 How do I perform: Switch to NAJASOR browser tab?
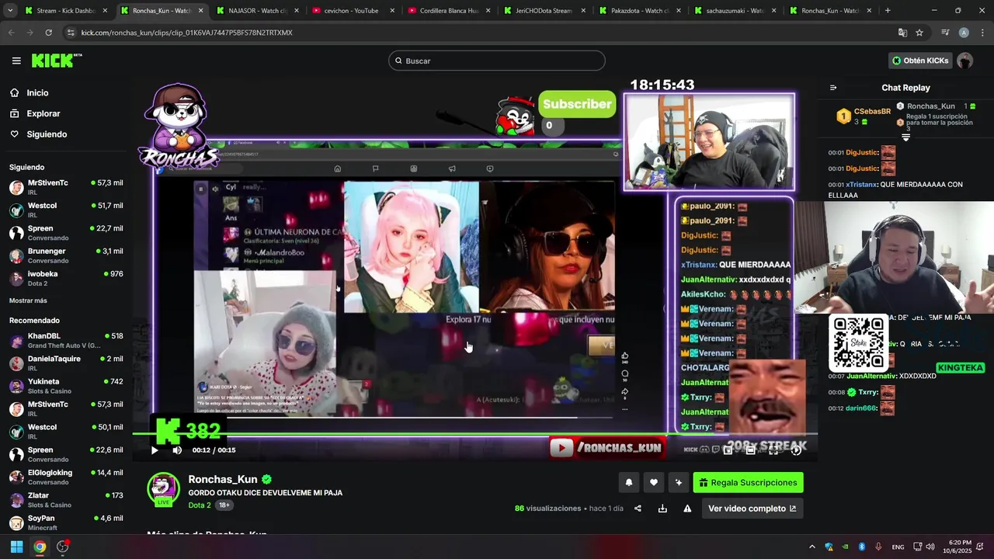coord(258,11)
